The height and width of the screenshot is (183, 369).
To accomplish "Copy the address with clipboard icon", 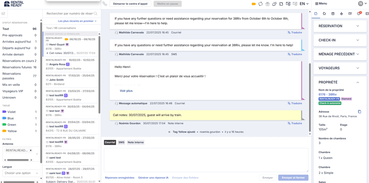I will pyautogui.click(x=359, y=112).
